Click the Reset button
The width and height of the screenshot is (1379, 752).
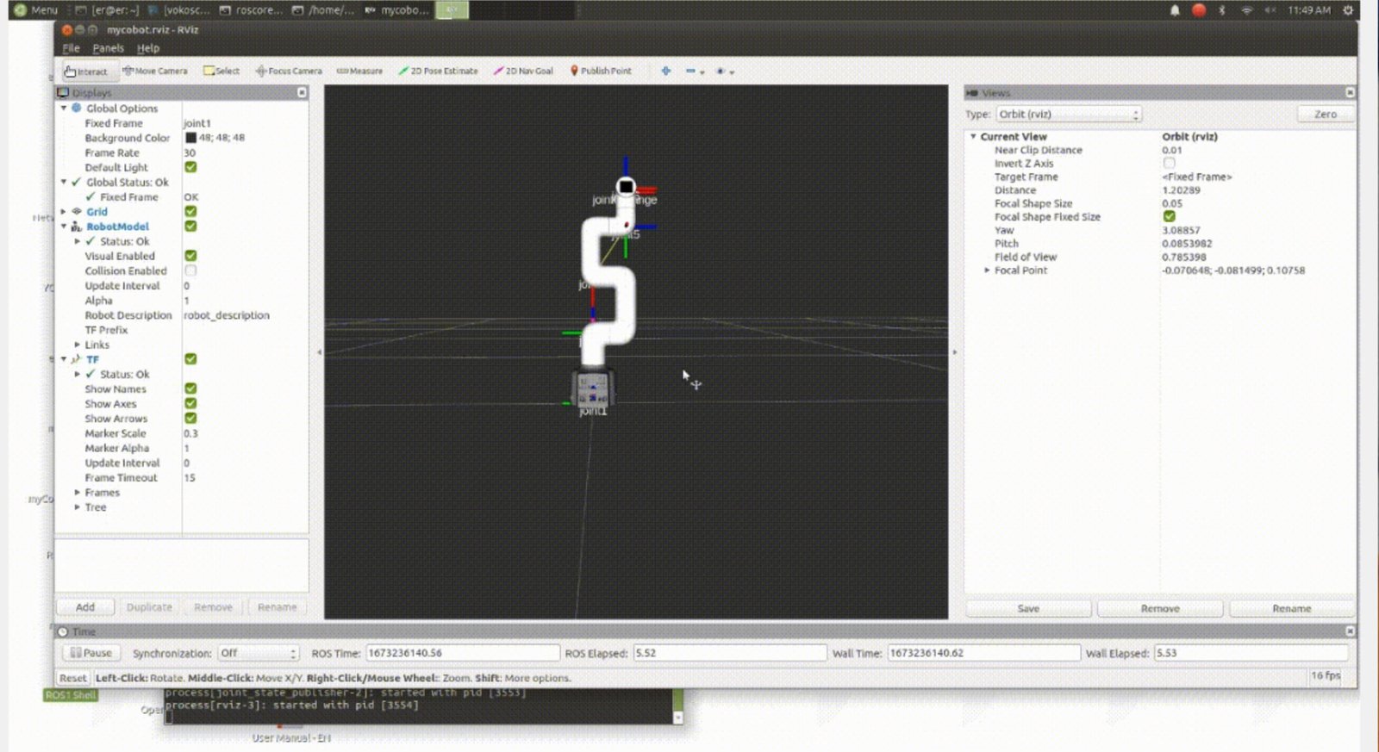(x=73, y=678)
